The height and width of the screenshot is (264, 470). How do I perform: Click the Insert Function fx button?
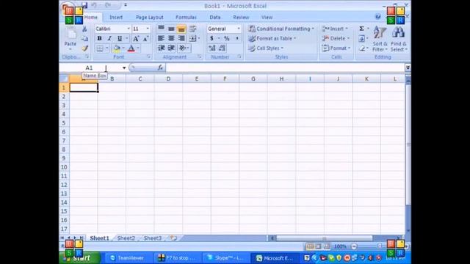click(x=160, y=68)
